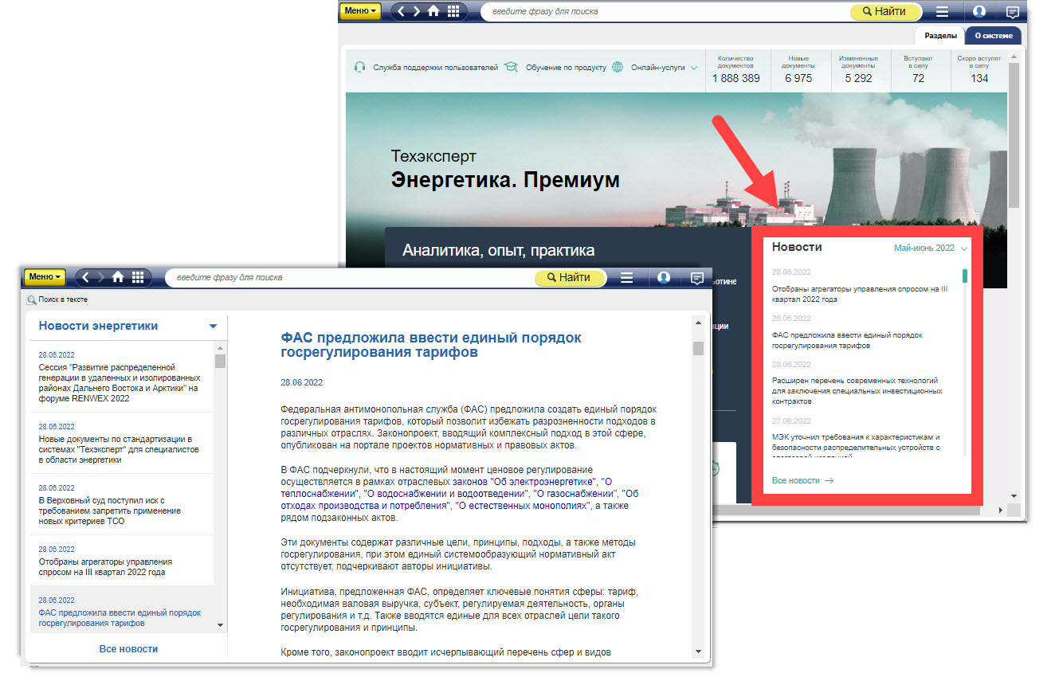Click the Количество документов counter 1 888 389
1059x677 pixels.
coord(735,69)
